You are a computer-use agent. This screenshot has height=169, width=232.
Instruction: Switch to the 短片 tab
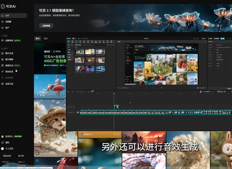[46, 38]
